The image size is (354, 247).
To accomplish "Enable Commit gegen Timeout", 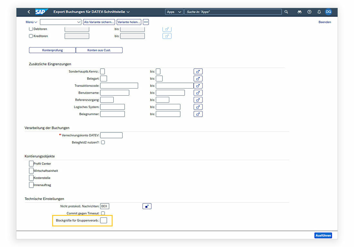I will [102, 213].
